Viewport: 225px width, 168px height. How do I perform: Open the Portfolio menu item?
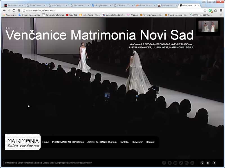124,142
